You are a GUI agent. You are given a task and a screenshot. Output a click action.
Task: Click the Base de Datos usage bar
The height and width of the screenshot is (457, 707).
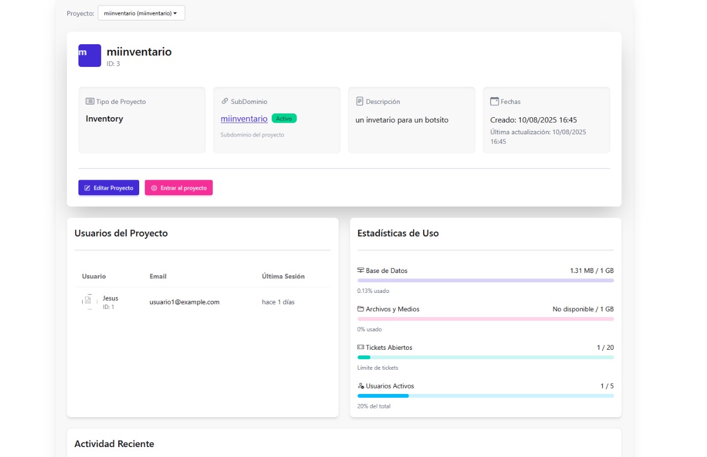[x=485, y=281]
